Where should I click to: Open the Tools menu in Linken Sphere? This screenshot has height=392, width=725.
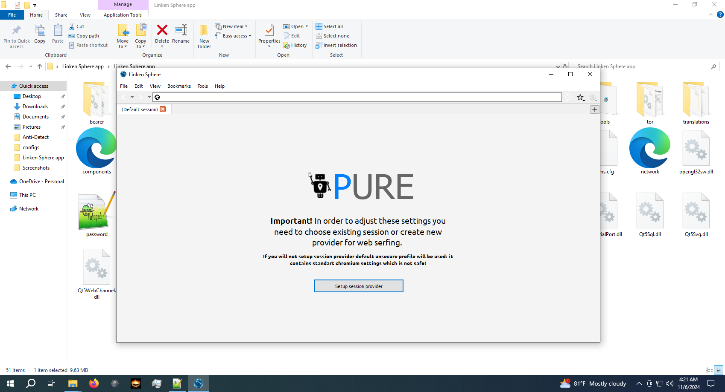[202, 86]
